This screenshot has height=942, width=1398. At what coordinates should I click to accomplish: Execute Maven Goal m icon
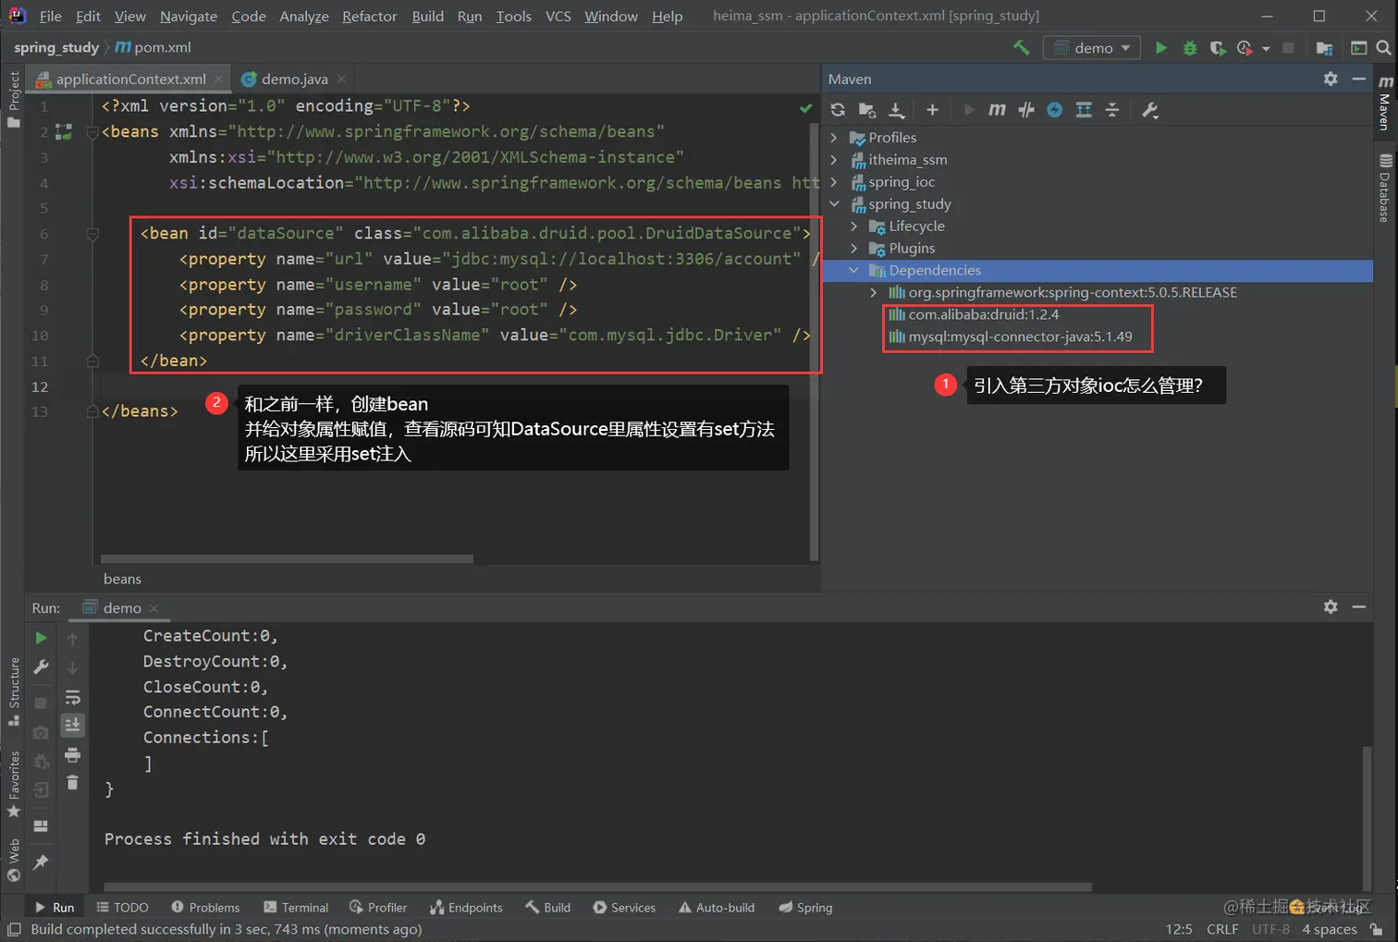click(997, 110)
